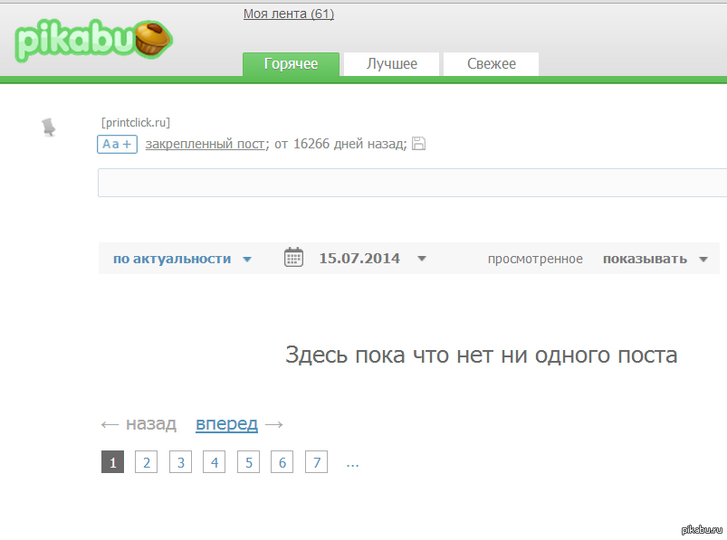The width and height of the screenshot is (727, 540).
Task: Save post using the floppy disk icon
Action: point(418,144)
